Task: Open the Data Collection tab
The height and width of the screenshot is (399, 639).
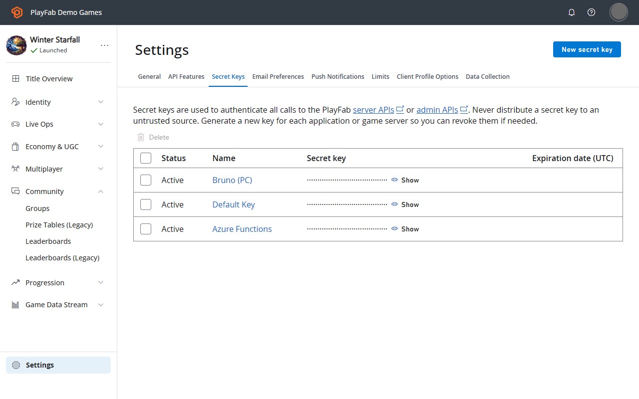Action: coord(488,77)
